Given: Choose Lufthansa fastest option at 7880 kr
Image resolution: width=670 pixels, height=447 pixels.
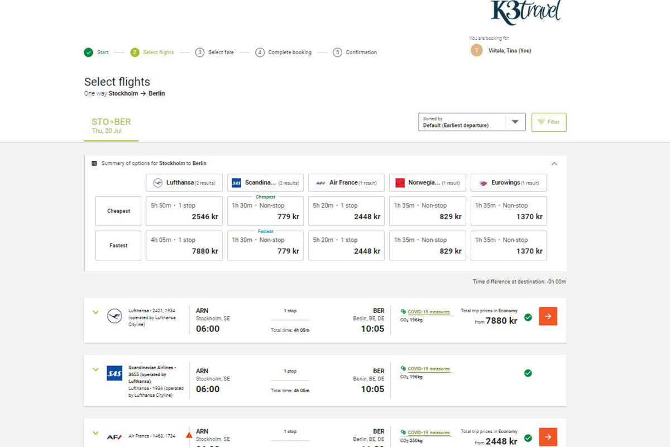Looking at the screenshot, I should [x=184, y=245].
